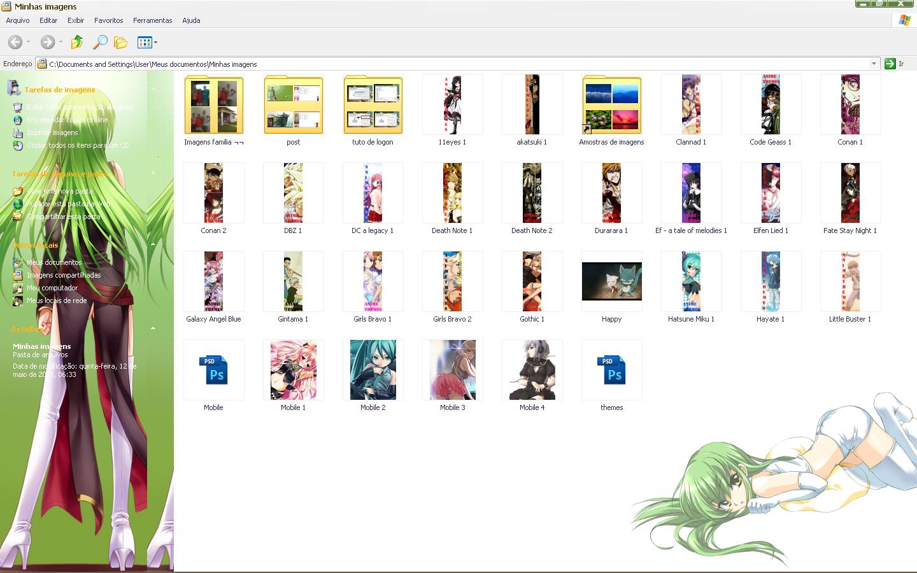Screen dimensions: 917x573
Task: Click the Meu computador sidebar icon
Action: (18, 288)
